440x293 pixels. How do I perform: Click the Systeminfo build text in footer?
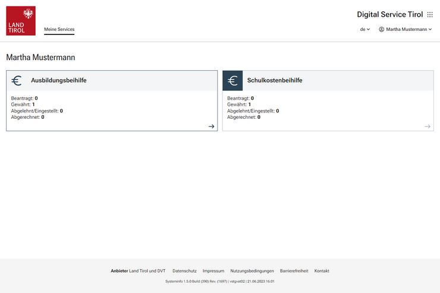(219, 281)
